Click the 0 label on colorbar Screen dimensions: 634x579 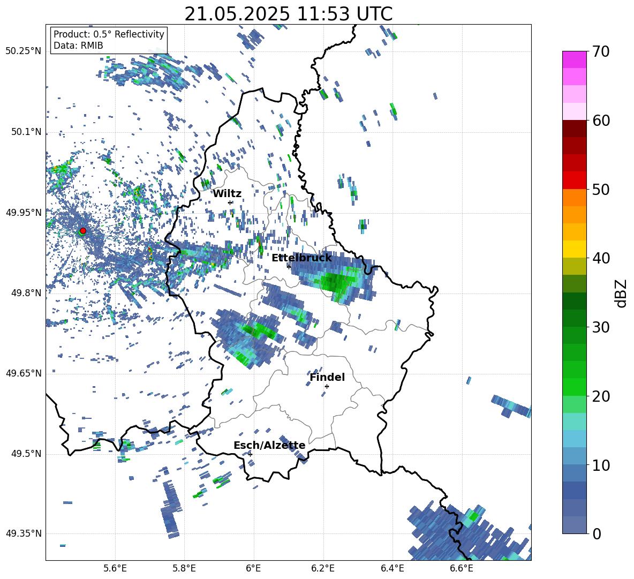tap(597, 533)
